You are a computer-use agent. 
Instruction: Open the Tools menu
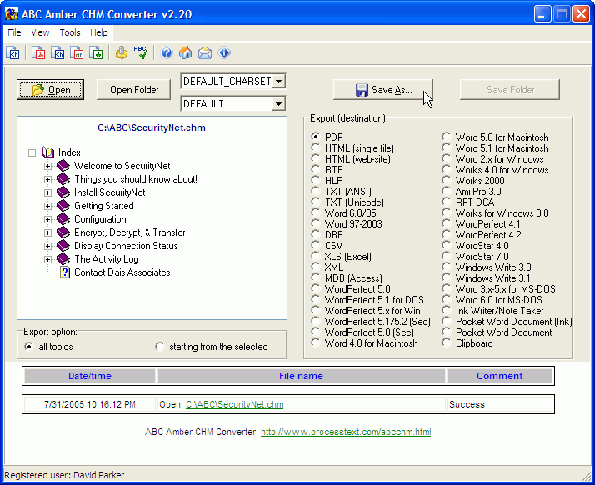pos(70,32)
